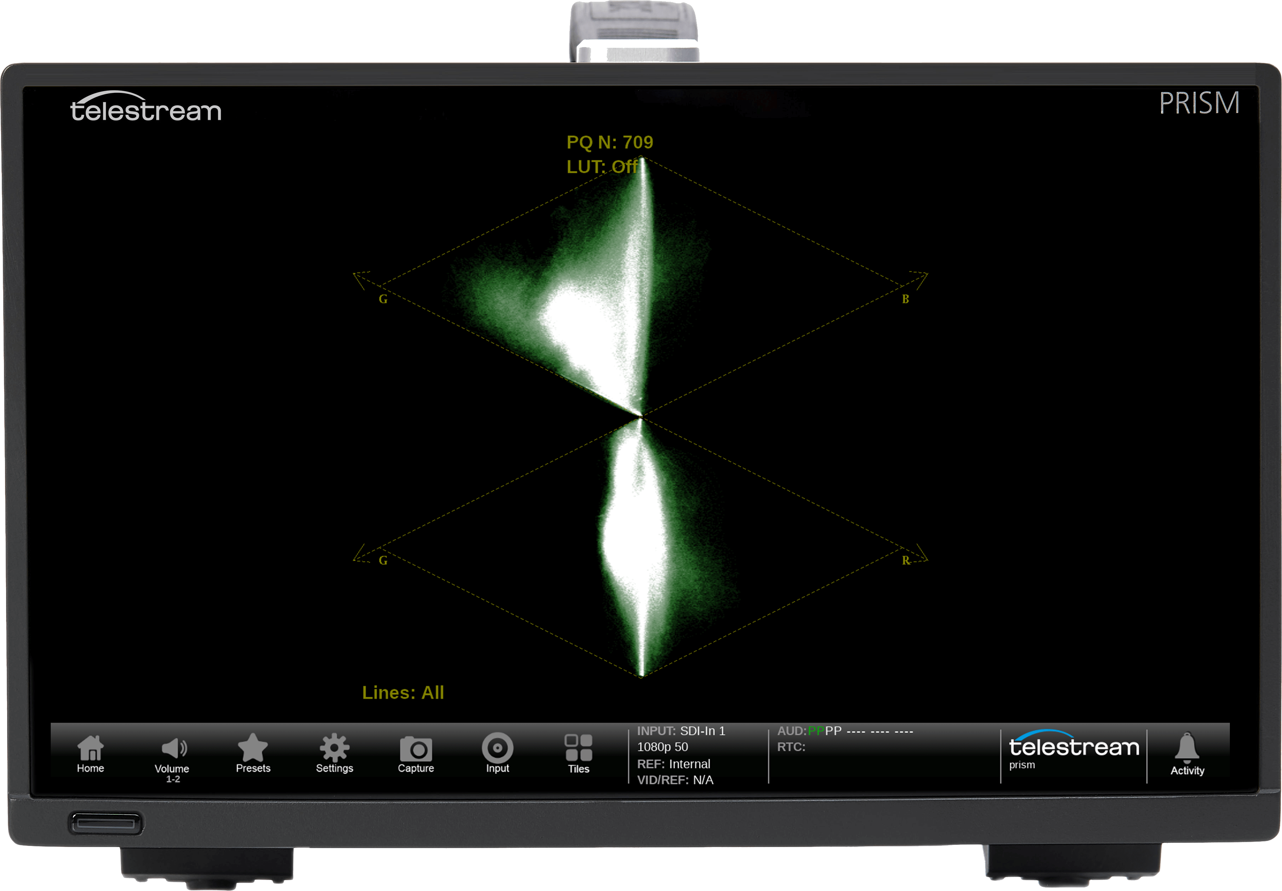Click the 'VID/REF: N/A' status entry
This screenshot has width=1282, height=891.
676,780
